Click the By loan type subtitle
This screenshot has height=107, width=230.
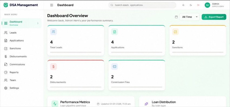tap(159, 106)
